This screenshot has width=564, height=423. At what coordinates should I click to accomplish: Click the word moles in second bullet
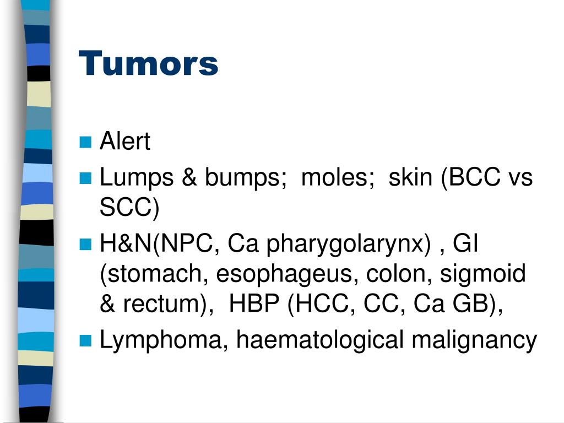[x=338, y=177]
